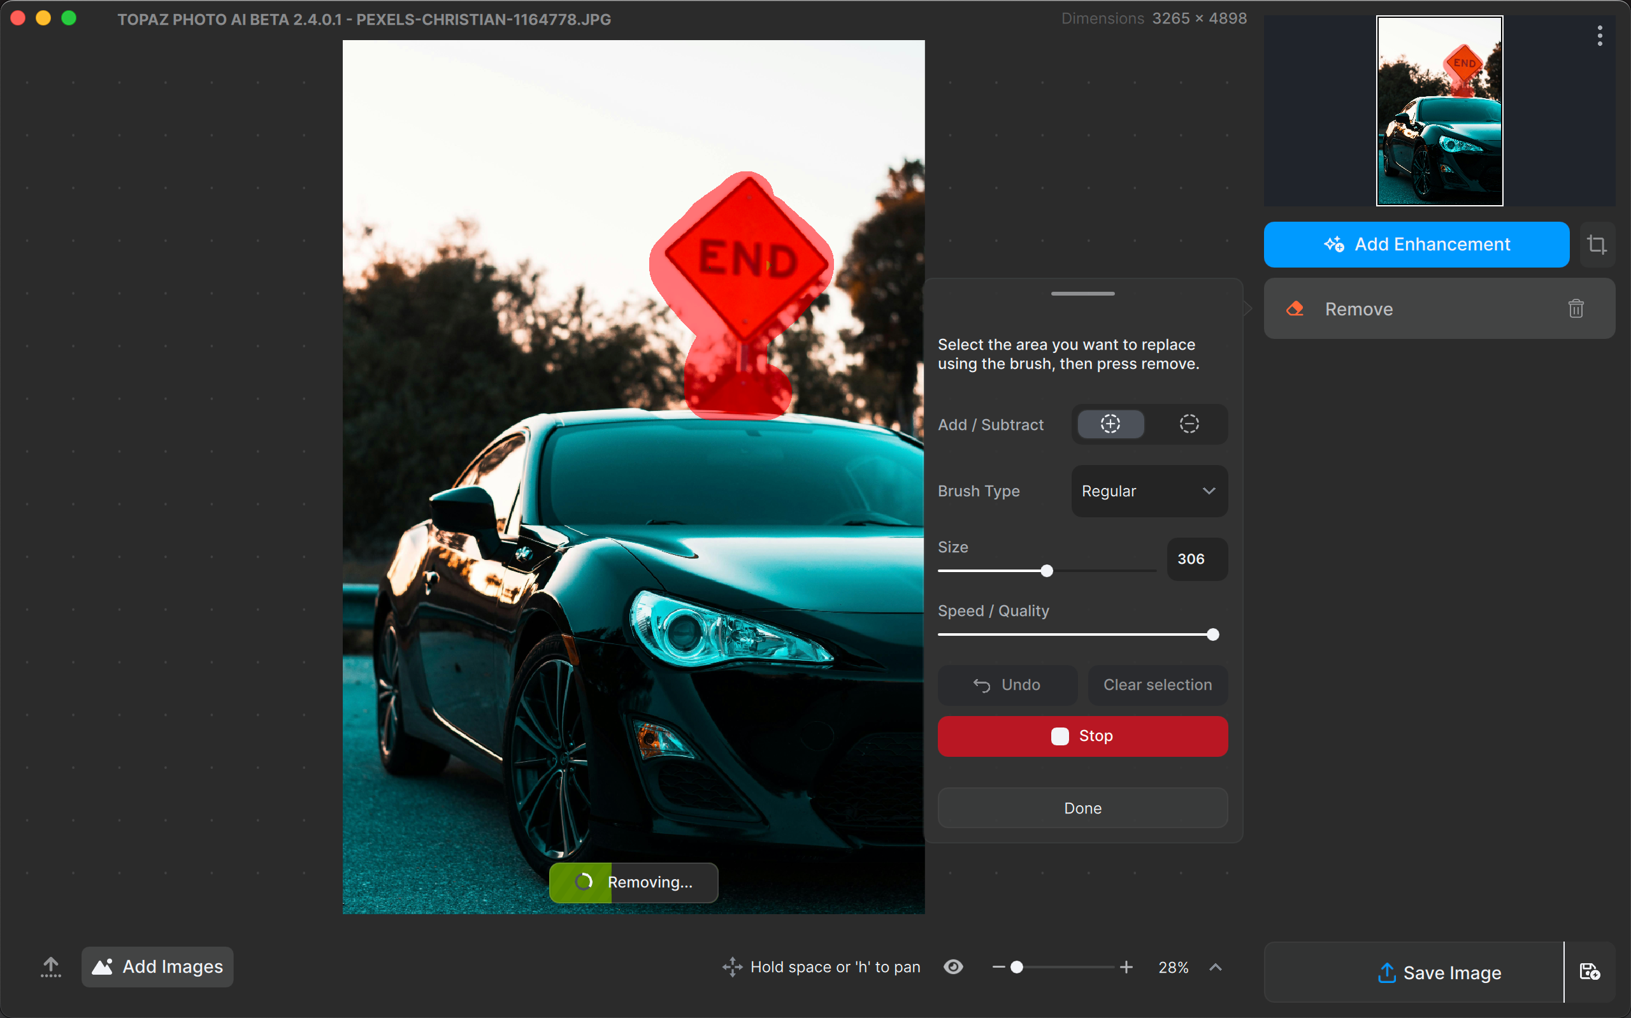Screen dimensions: 1631x1018
Task: Toggle the eye preview visibility icon
Action: [953, 967]
